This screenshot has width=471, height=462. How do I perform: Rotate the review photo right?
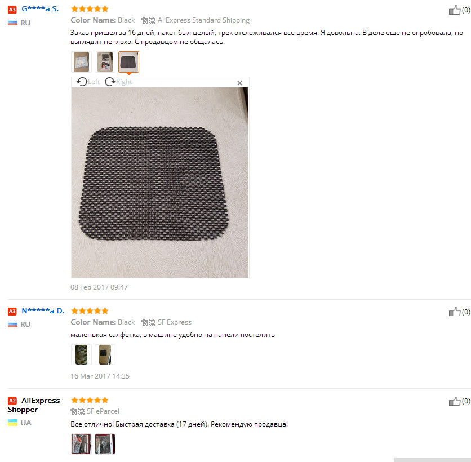[118, 82]
